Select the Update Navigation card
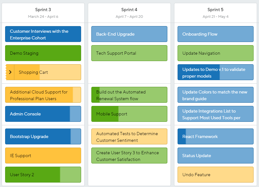259x187 pixels. coord(216,53)
